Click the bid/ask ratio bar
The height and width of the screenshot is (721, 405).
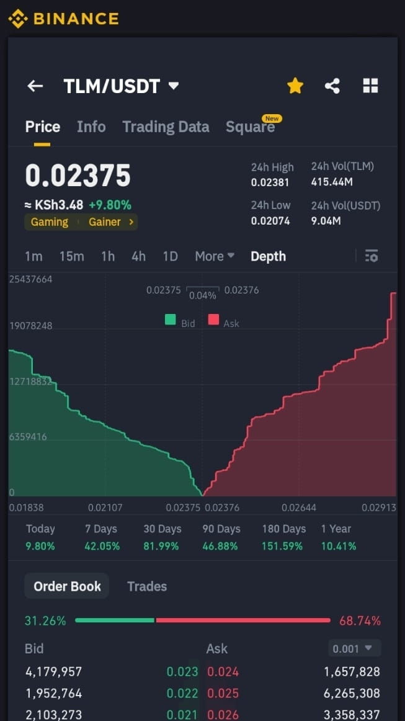(203, 620)
